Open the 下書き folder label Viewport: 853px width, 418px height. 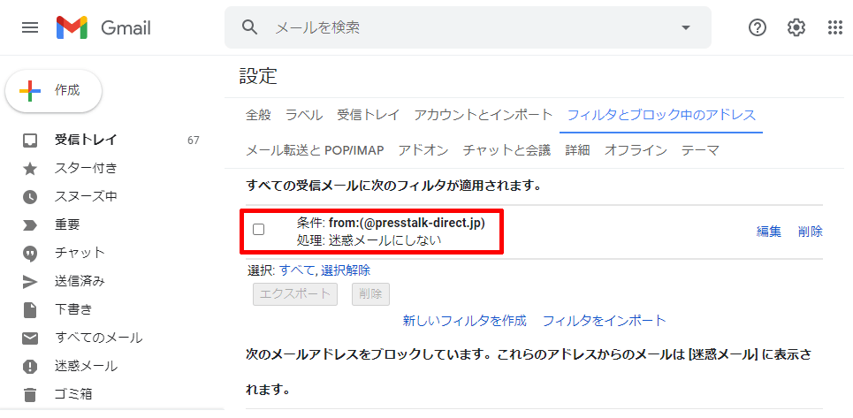coord(73,309)
